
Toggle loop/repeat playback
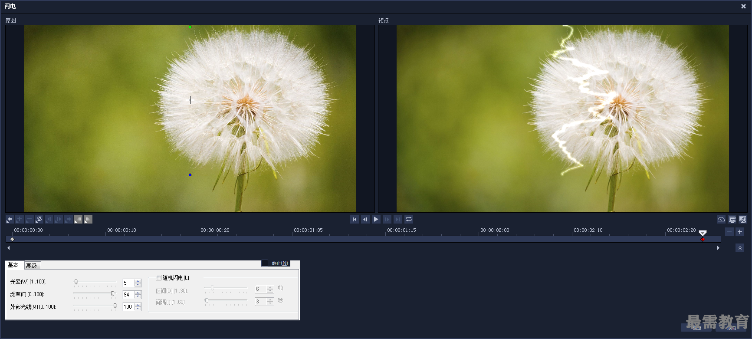pyautogui.click(x=409, y=219)
